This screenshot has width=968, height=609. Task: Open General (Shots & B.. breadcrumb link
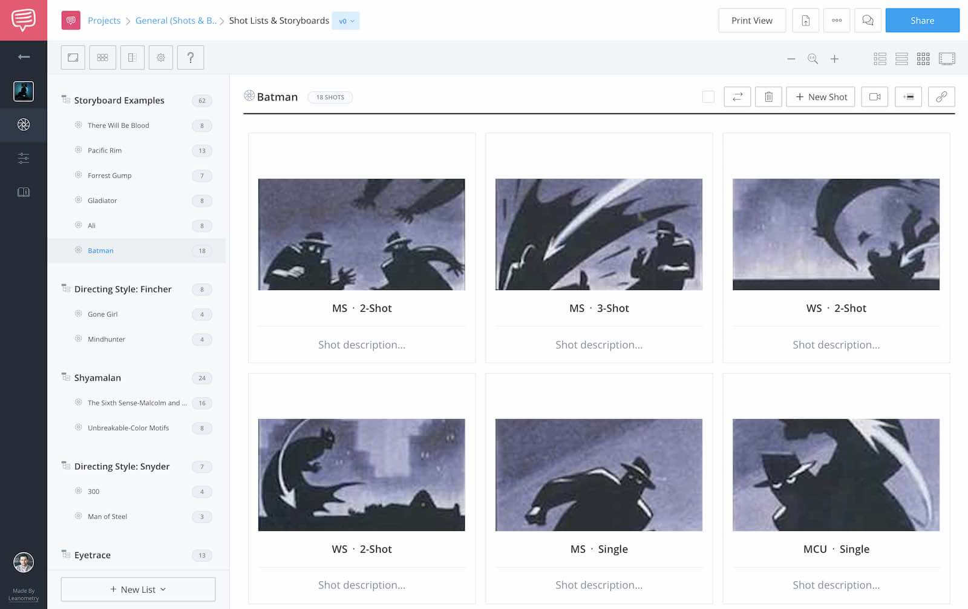click(175, 21)
